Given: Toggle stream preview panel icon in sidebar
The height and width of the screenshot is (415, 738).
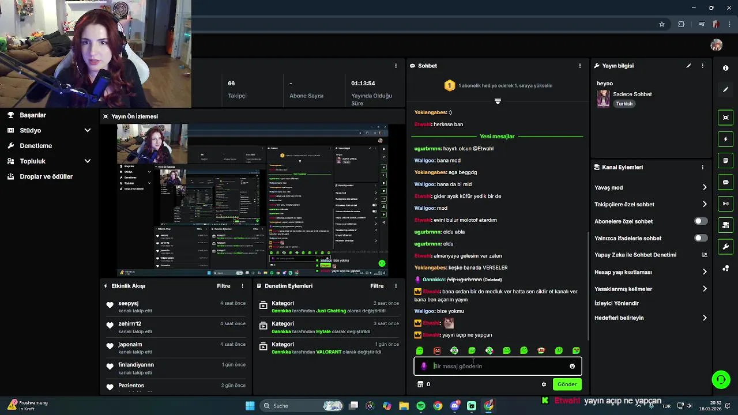Looking at the screenshot, I should [x=725, y=118].
